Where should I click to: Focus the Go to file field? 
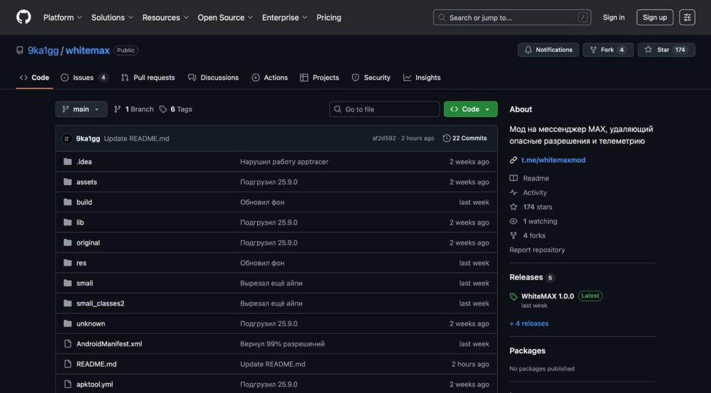coord(385,109)
